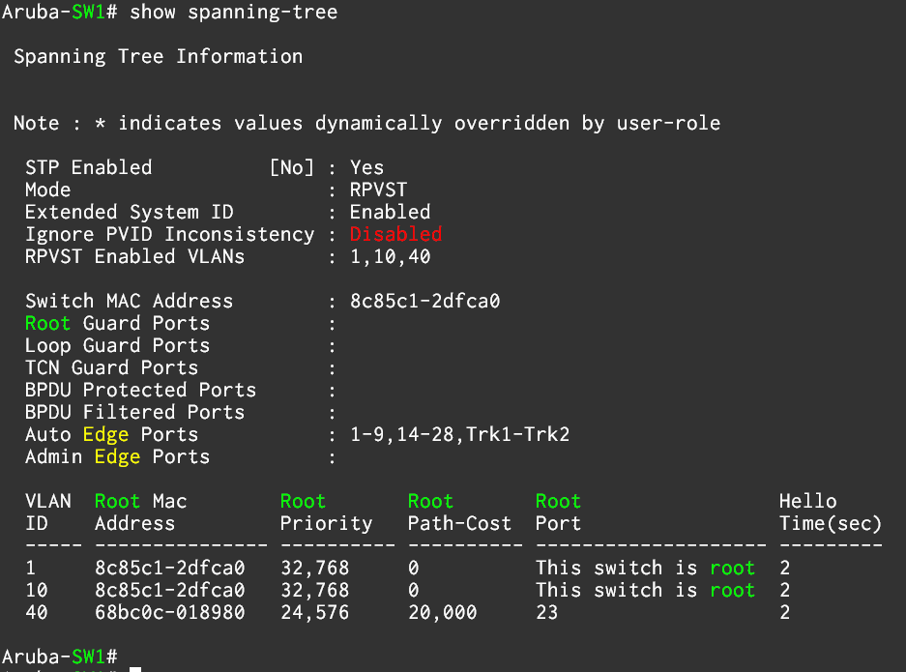906x672 pixels.
Task: Click the 'Root Port' column header
Action: coord(558,511)
